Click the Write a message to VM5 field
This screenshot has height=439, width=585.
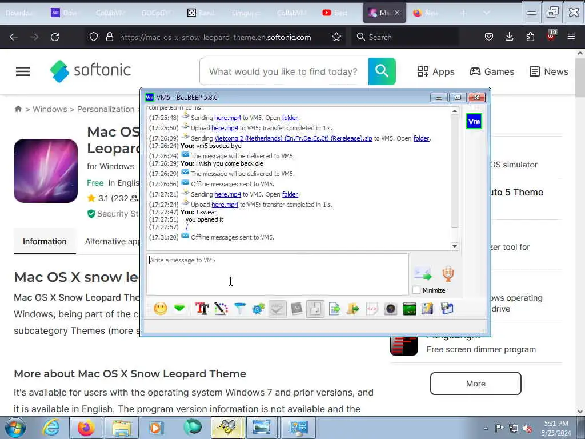277,274
